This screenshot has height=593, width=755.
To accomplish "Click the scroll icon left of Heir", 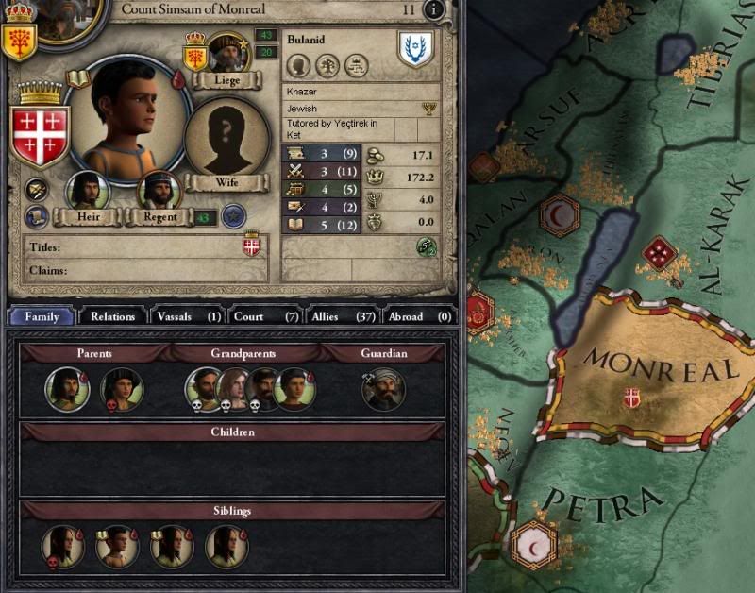I will pos(37,217).
